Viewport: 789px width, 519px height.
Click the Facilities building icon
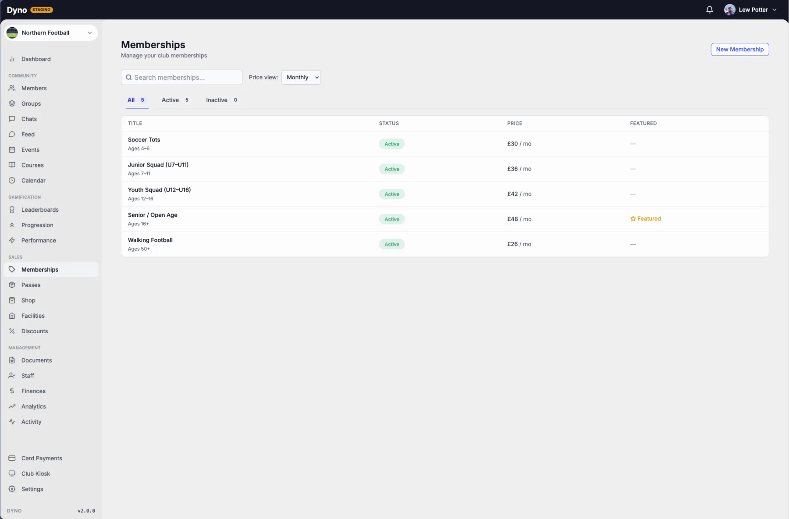[12, 316]
